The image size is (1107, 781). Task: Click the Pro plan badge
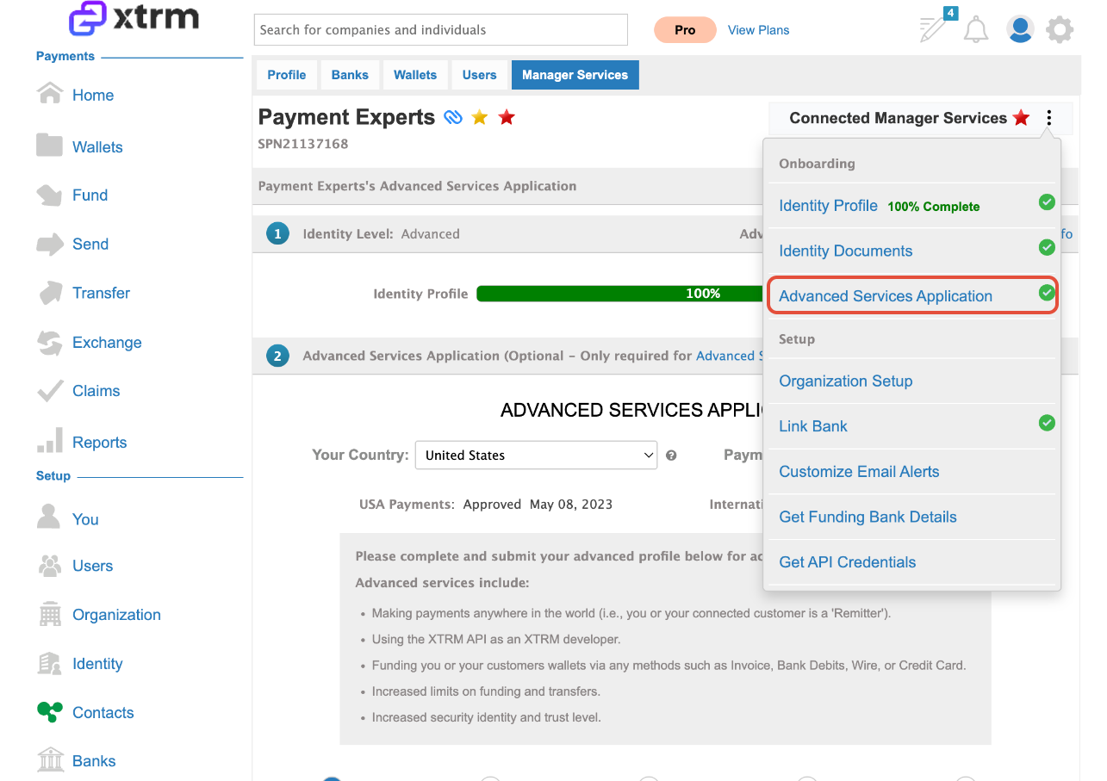(685, 30)
